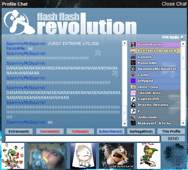Click shiro_ryuu's avatar icon
This screenshot has height=170, width=188.
click(x=133, y=87)
